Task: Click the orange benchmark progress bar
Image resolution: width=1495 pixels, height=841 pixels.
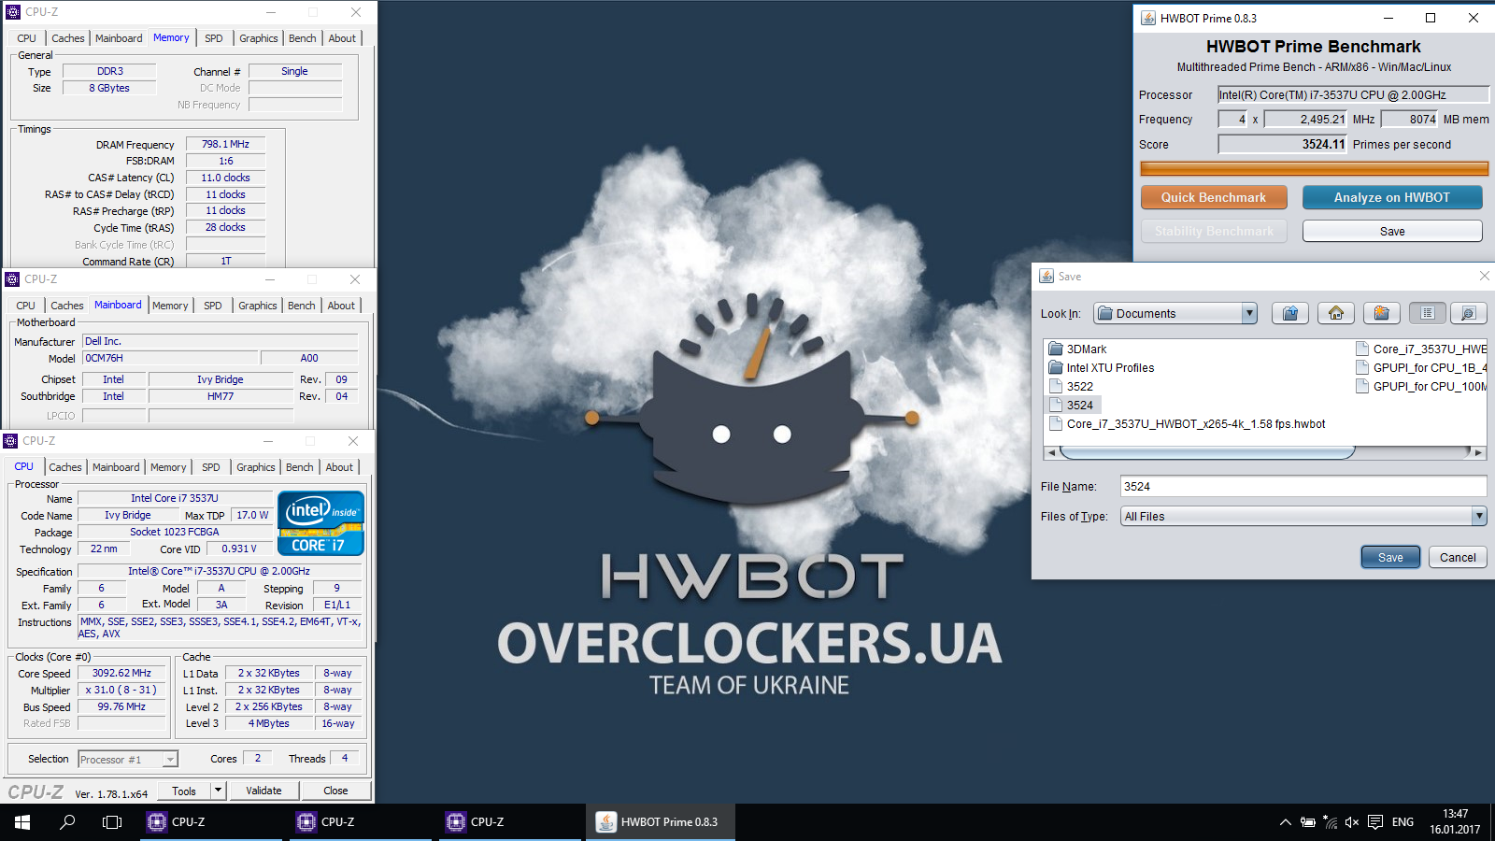Action: click(x=1314, y=169)
